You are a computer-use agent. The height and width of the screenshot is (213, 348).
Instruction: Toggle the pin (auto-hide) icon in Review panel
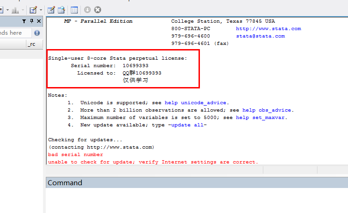[x=31, y=21]
